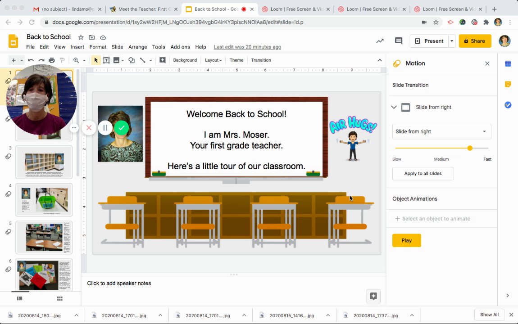Star the Back to School presentation
Image resolution: width=518 pixels, height=324 pixels.
(x=81, y=37)
